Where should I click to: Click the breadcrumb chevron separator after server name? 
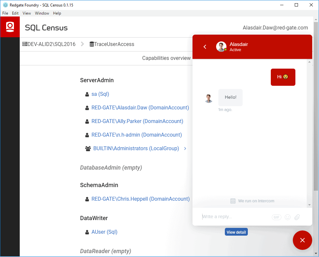tap(82, 44)
